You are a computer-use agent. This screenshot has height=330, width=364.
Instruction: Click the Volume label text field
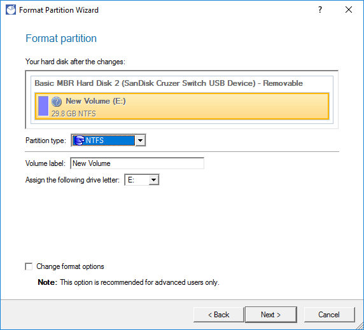[137, 163]
